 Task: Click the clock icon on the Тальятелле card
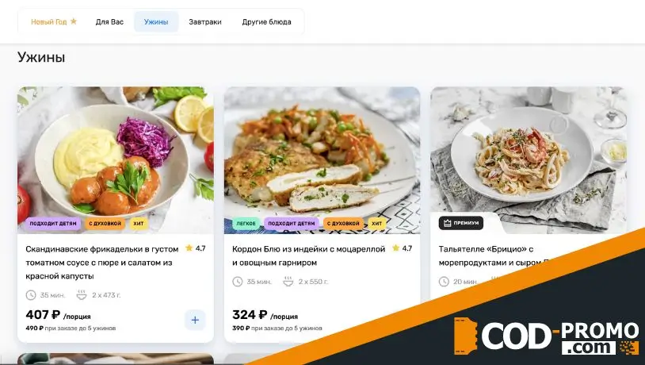tap(444, 282)
